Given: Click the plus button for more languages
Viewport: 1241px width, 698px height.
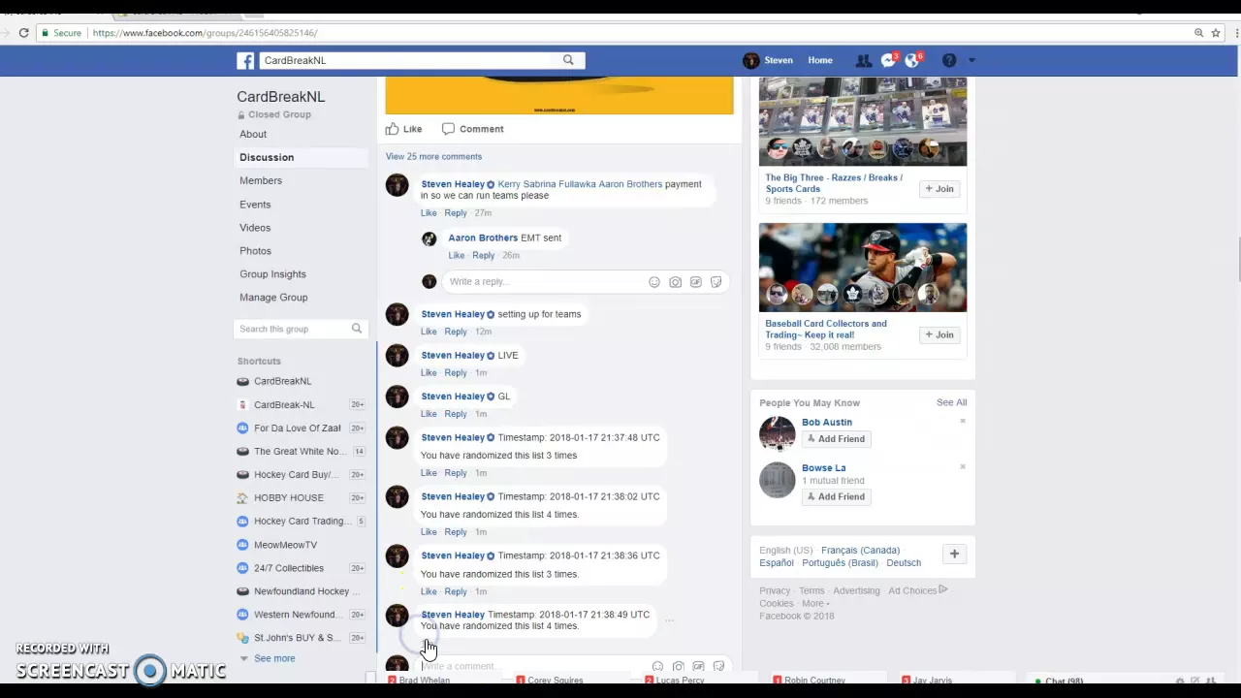Looking at the screenshot, I should (954, 555).
